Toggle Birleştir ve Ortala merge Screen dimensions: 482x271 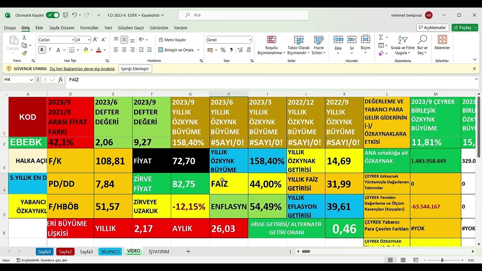click(x=176, y=50)
